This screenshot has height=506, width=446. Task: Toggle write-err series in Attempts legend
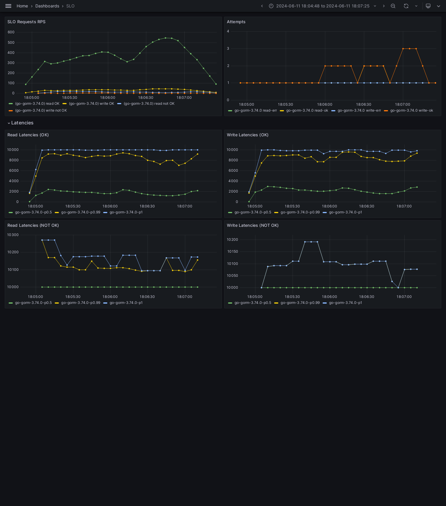click(x=359, y=110)
